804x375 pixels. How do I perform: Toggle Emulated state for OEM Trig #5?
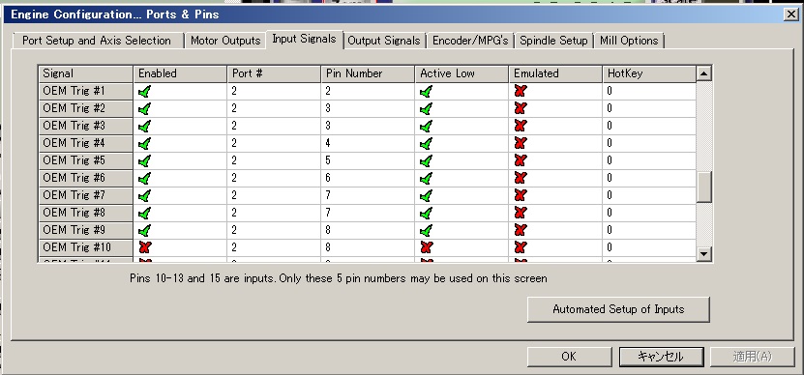(x=521, y=160)
